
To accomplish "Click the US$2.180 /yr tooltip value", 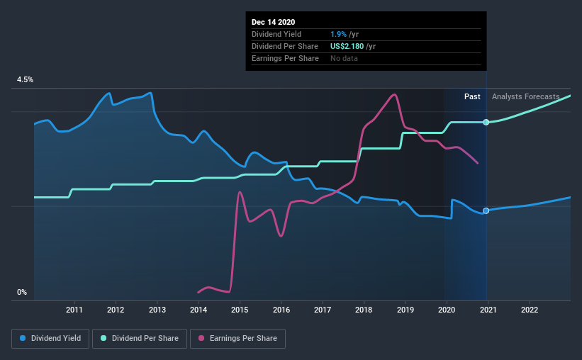I will [353, 46].
